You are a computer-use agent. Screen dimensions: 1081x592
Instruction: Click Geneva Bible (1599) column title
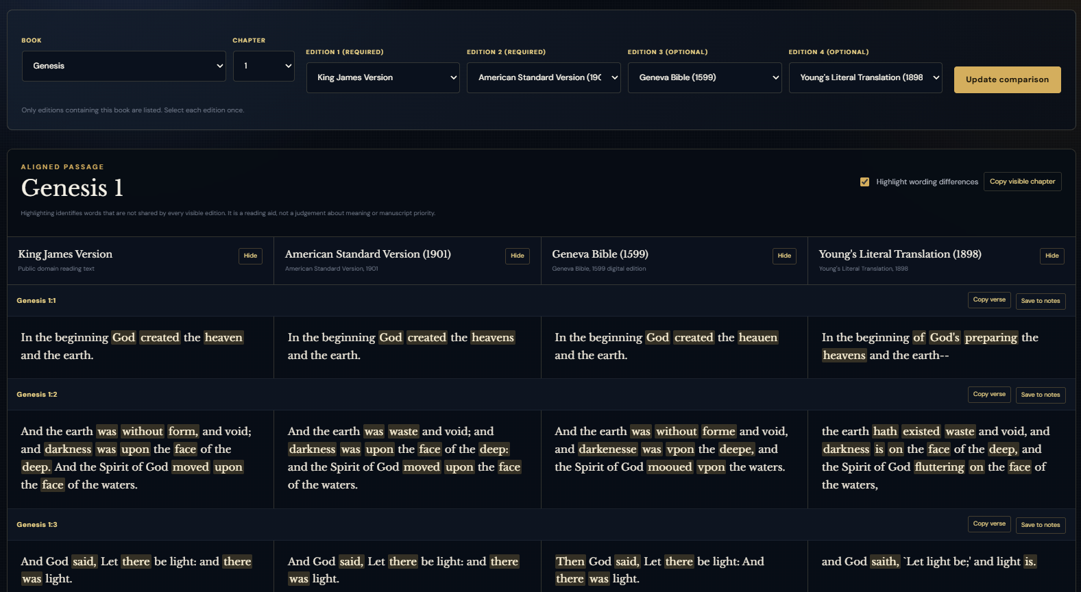(600, 254)
